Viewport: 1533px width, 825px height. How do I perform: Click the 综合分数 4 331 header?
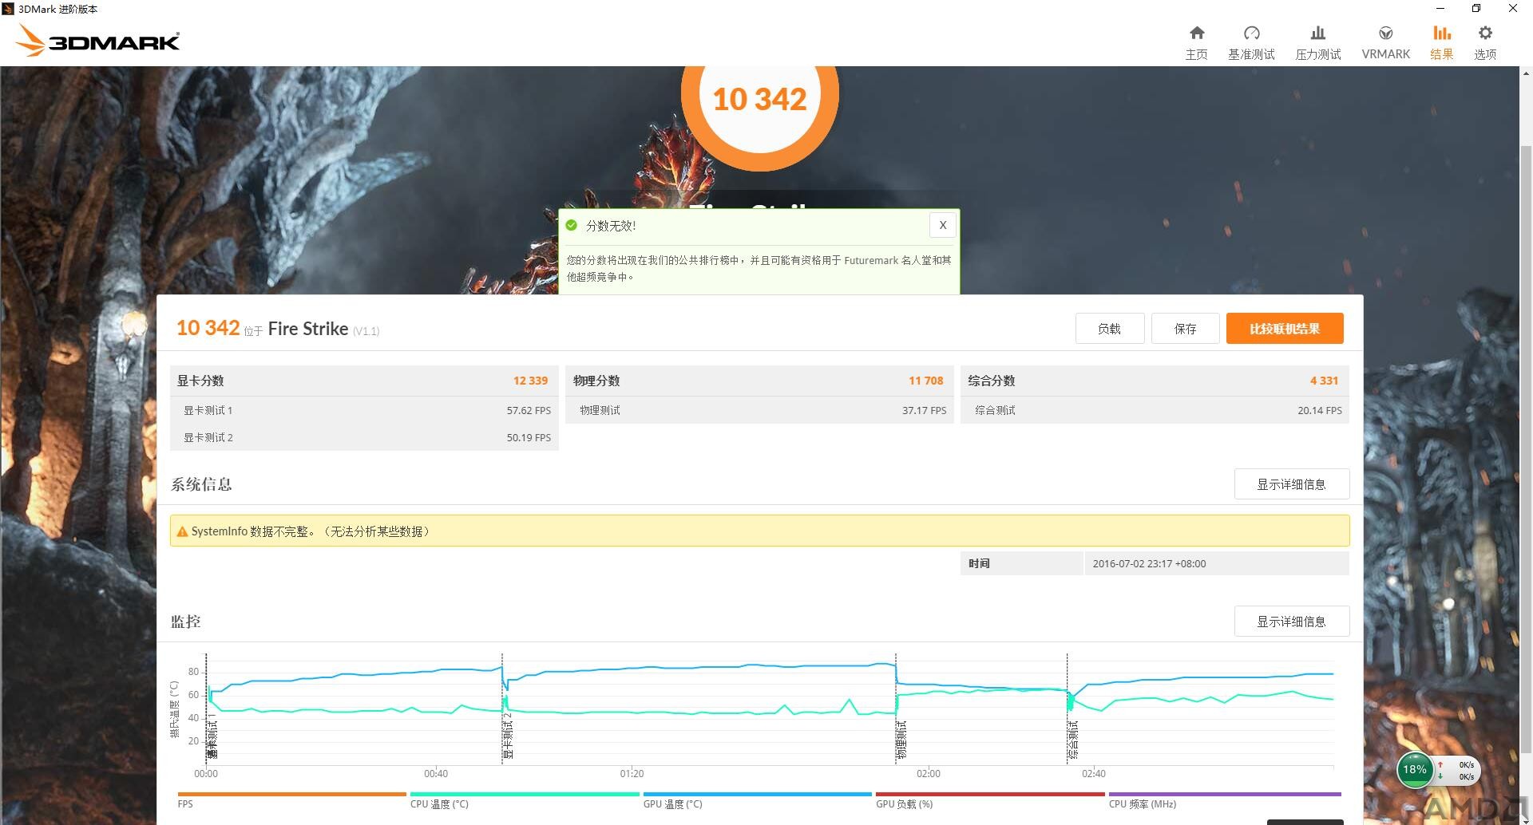(1155, 381)
